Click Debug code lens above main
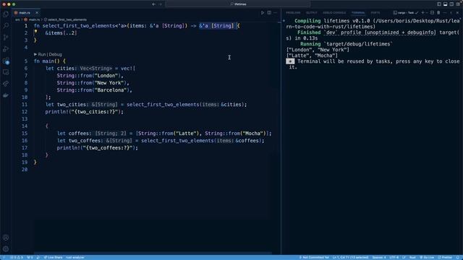The width and height of the screenshot is (463, 260). (x=56, y=55)
